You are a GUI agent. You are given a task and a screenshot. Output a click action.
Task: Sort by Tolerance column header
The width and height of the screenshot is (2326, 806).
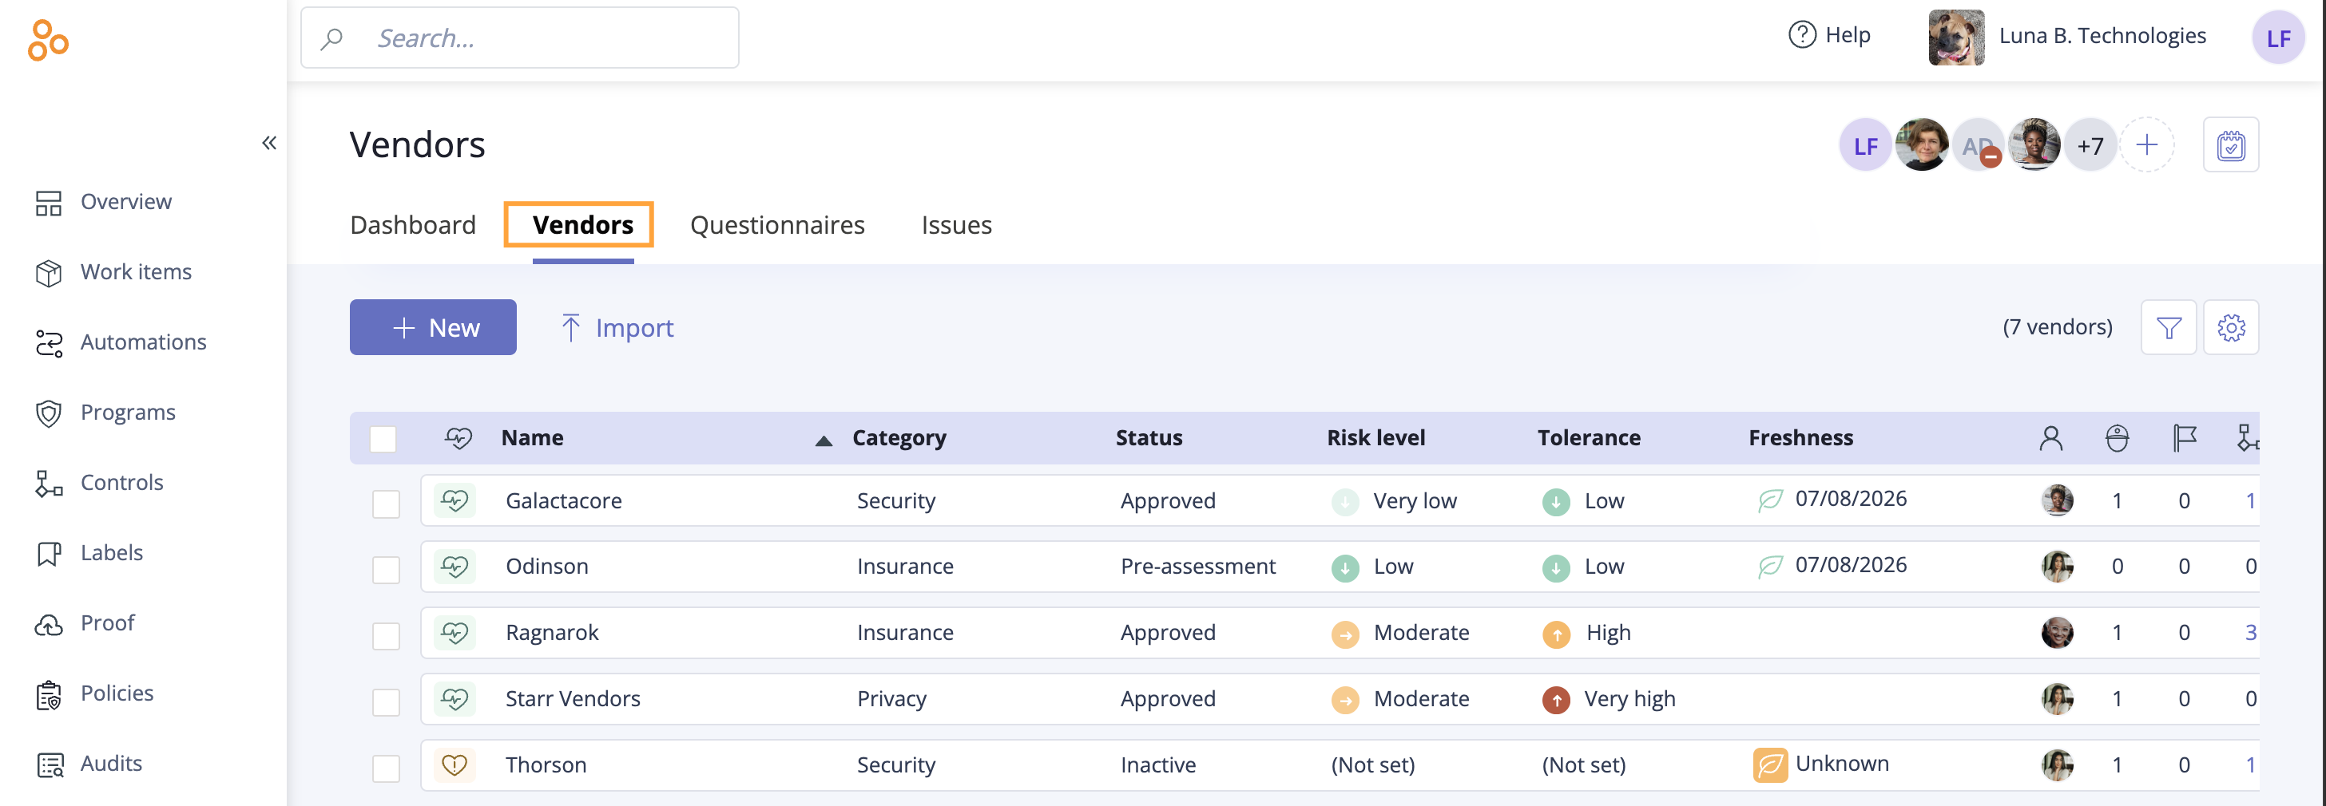point(1588,438)
